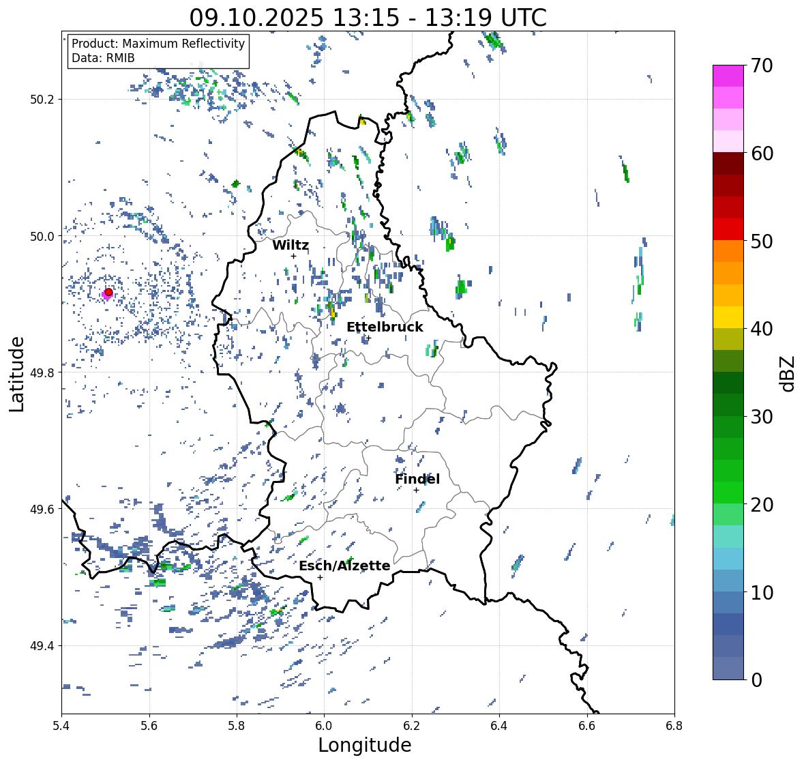Click the 49.6 latitude tick label
Image resolution: width=804 pixels, height=762 pixels.
[x=42, y=509]
